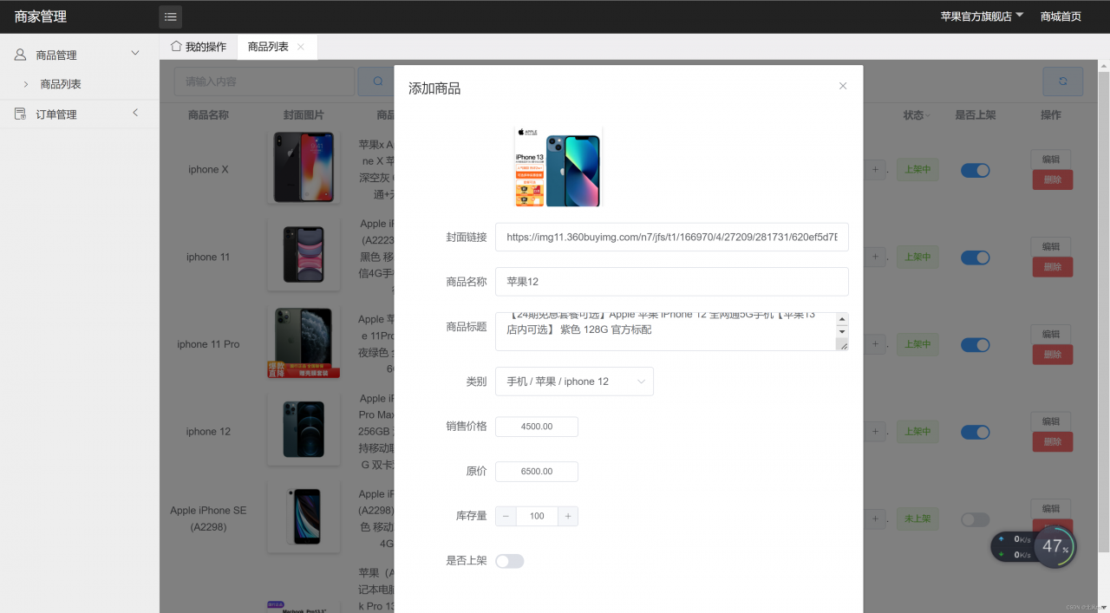The width and height of the screenshot is (1110, 613).
Task: Close the 添加商品 dialog
Action: pos(843,86)
